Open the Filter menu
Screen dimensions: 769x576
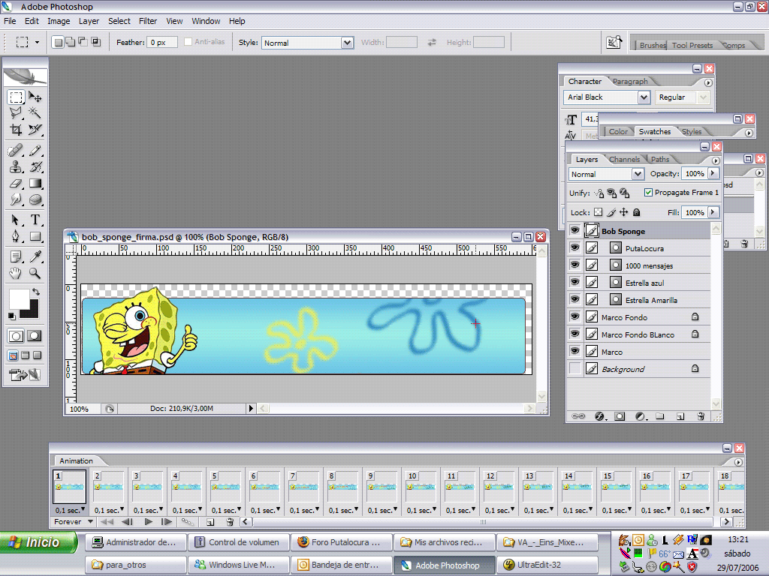pyautogui.click(x=146, y=21)
